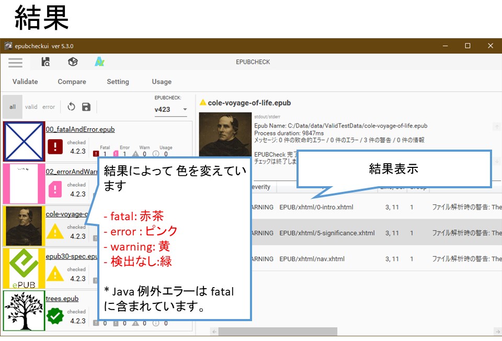Screen dimensions: 502x341
Task: Open the hamburger menu
Action: point(15,62)
